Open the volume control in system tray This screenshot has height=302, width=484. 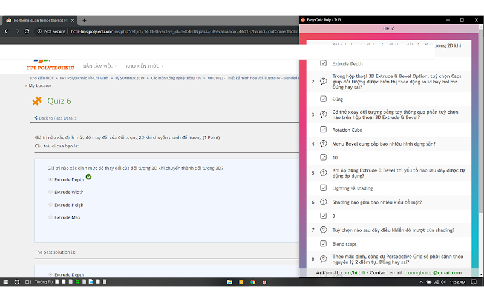click(x=443, y=282)
